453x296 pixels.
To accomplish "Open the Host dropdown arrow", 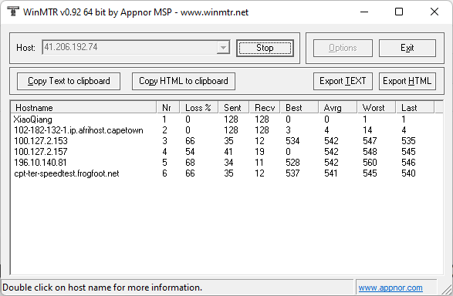I will coord(223,48).
